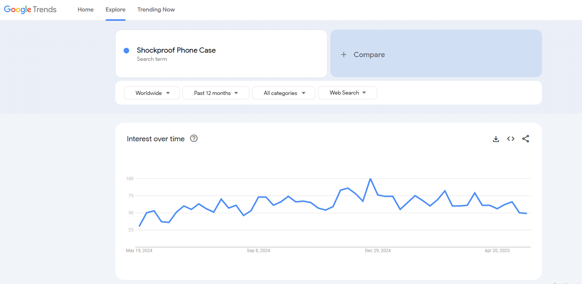The width and height of the screenshot is (582, 284).
Task: Click the Shockproof Phone Case search term
Action: [x=176, y=50]
